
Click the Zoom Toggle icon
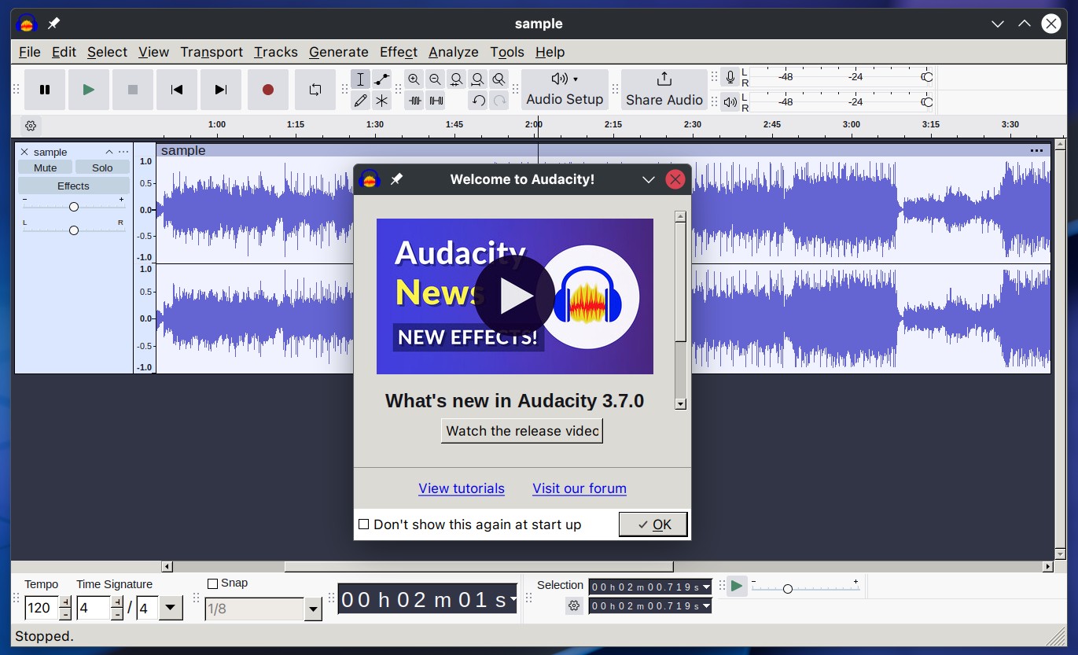499,79
